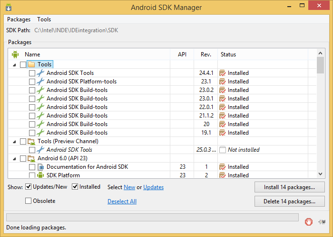Click the Tools folder icon

click(32, 64)
